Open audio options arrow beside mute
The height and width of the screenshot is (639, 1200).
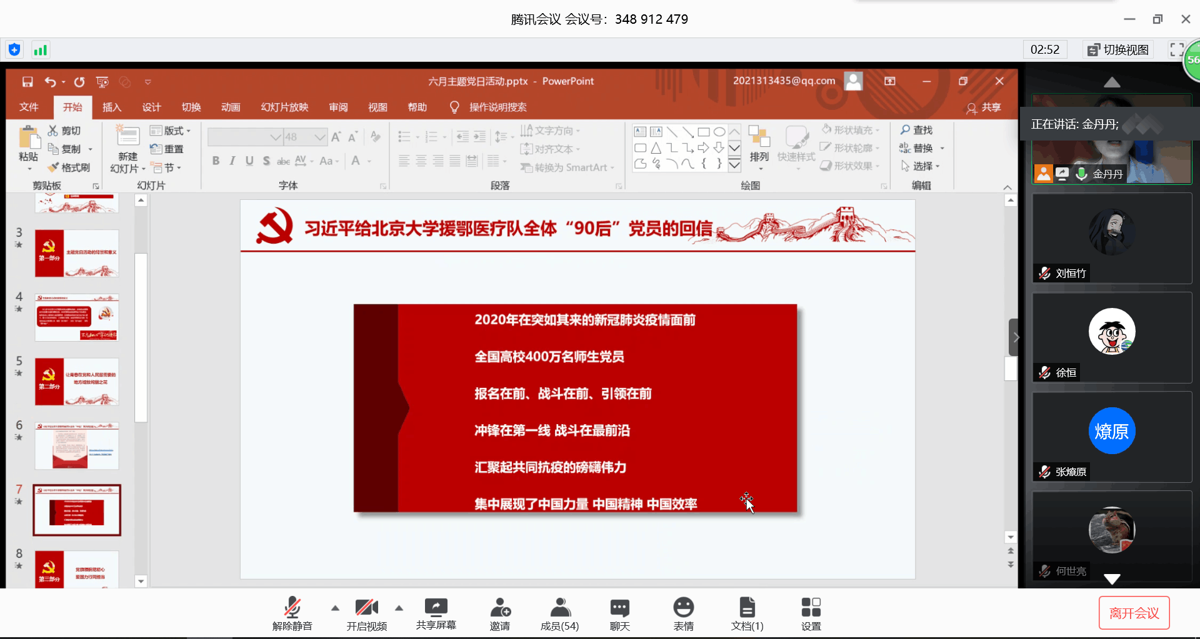coord(335,608)
